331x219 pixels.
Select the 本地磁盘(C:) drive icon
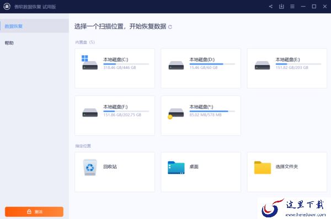(x=90, y=62)
